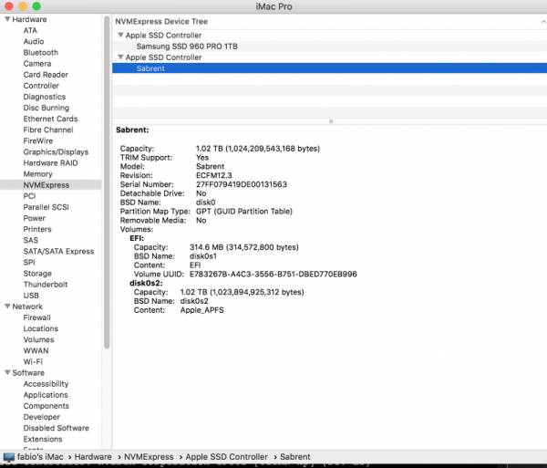Click Hardware in the path bar
The height and width of the screenshot is (468, 547).
click(x=93, y=457)
